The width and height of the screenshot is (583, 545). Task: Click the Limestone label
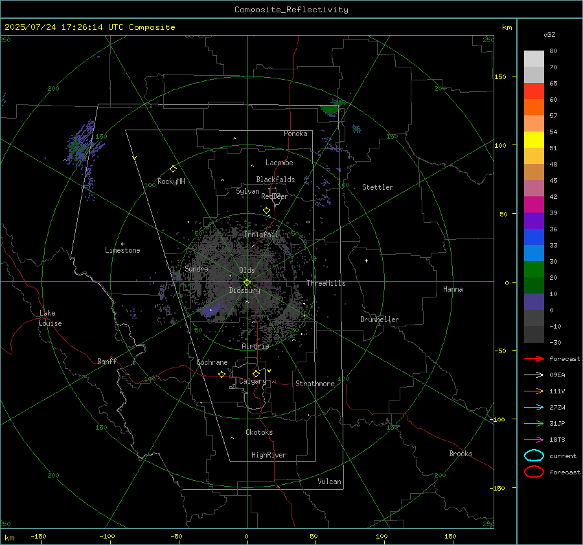122,250
